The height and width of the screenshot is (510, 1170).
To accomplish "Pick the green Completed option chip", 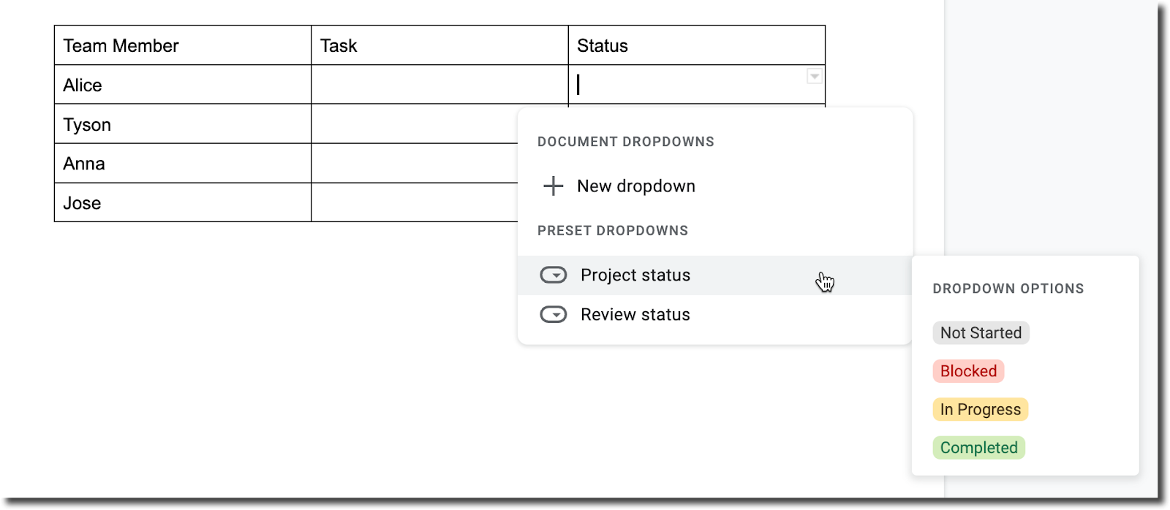I will (978, 448).
